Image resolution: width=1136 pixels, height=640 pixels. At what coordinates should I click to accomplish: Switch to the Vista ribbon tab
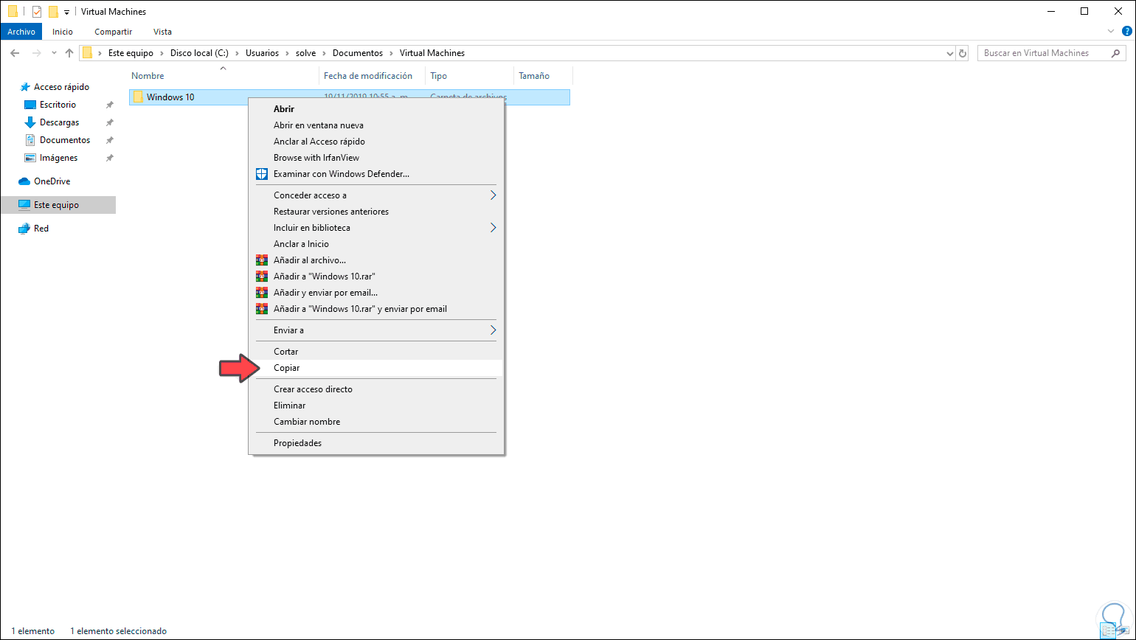[x=162, y=32]
